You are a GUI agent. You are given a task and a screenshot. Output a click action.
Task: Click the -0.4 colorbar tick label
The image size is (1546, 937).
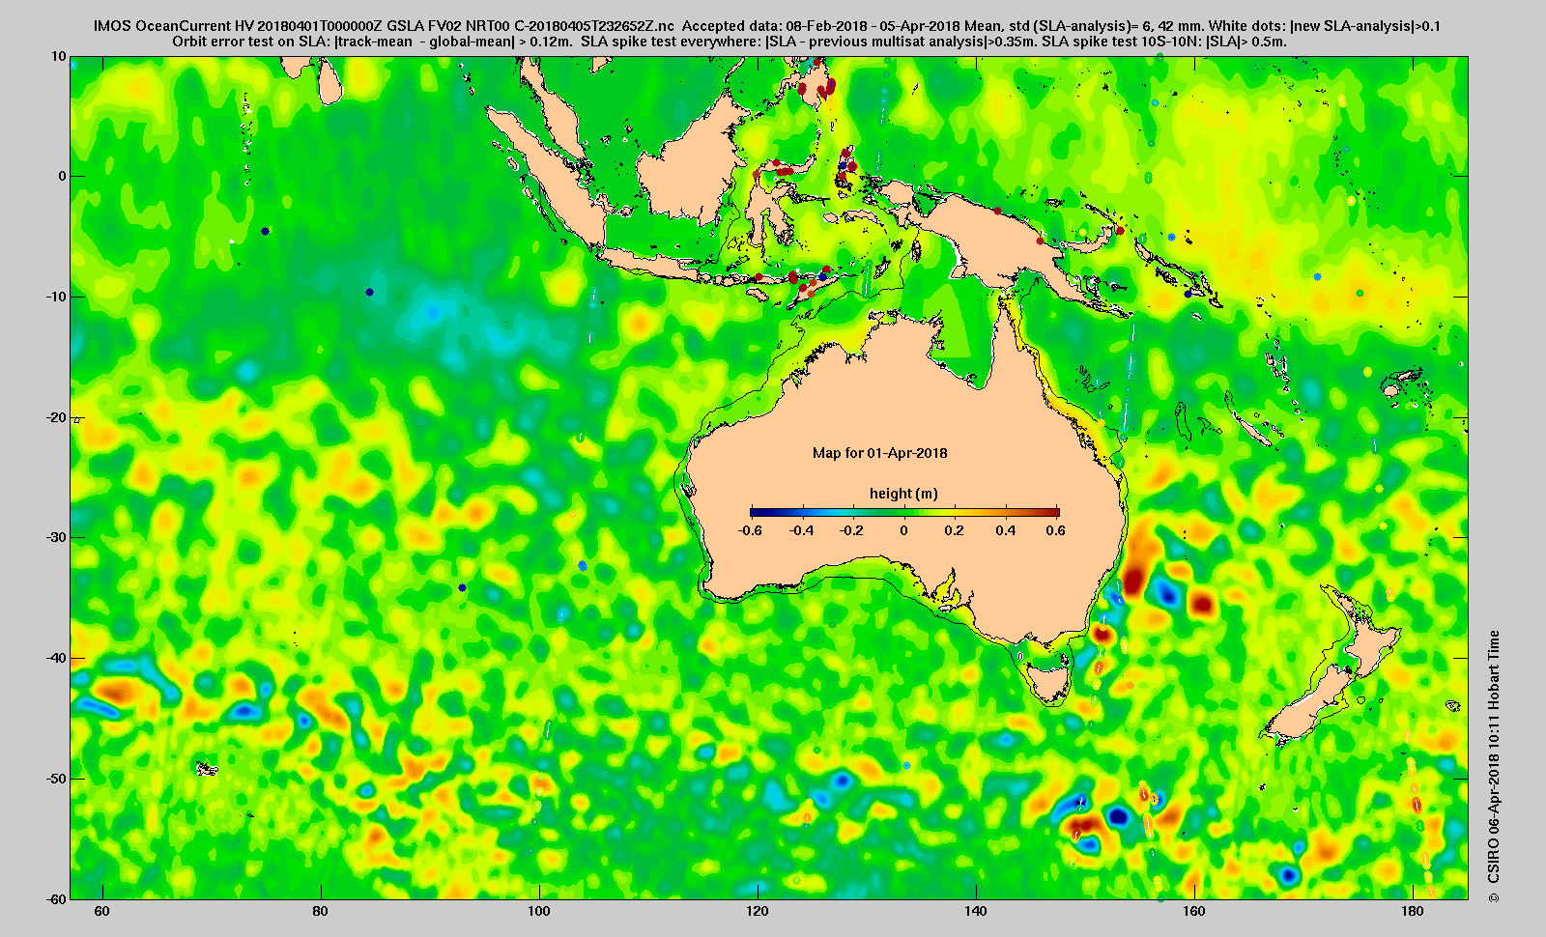point(801,530)
